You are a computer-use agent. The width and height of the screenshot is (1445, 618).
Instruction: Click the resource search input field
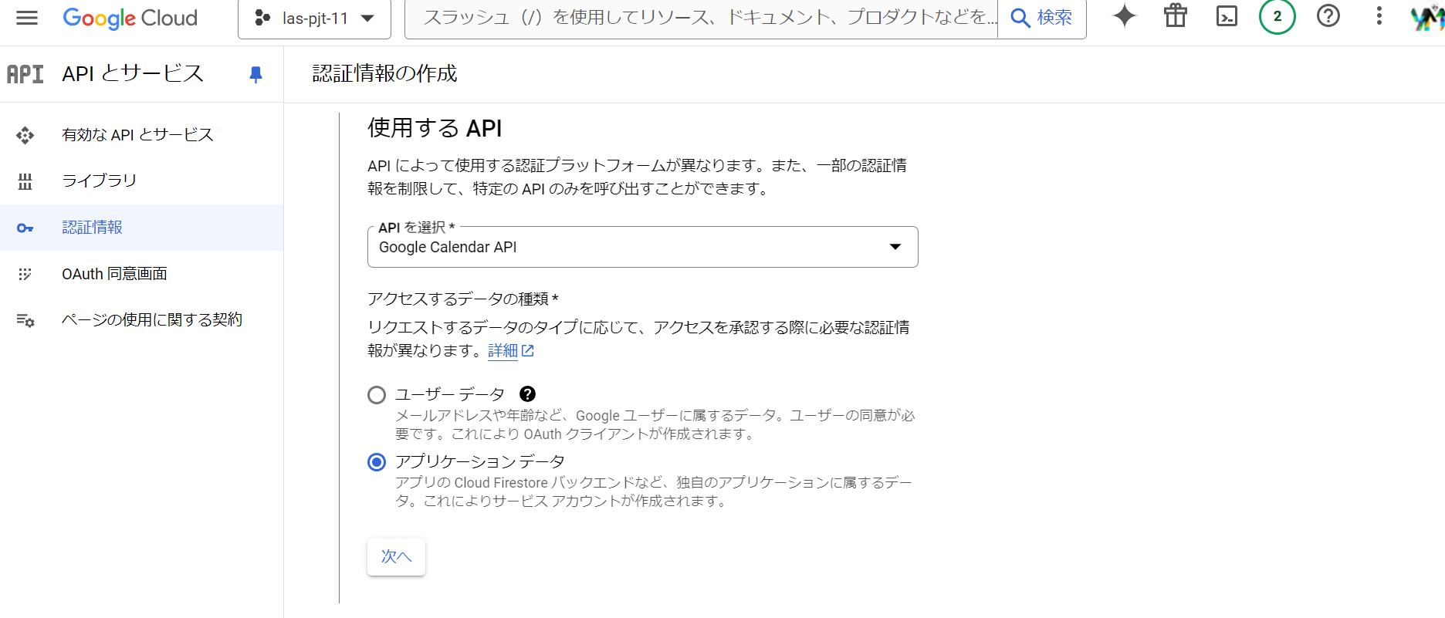(701, 18)
